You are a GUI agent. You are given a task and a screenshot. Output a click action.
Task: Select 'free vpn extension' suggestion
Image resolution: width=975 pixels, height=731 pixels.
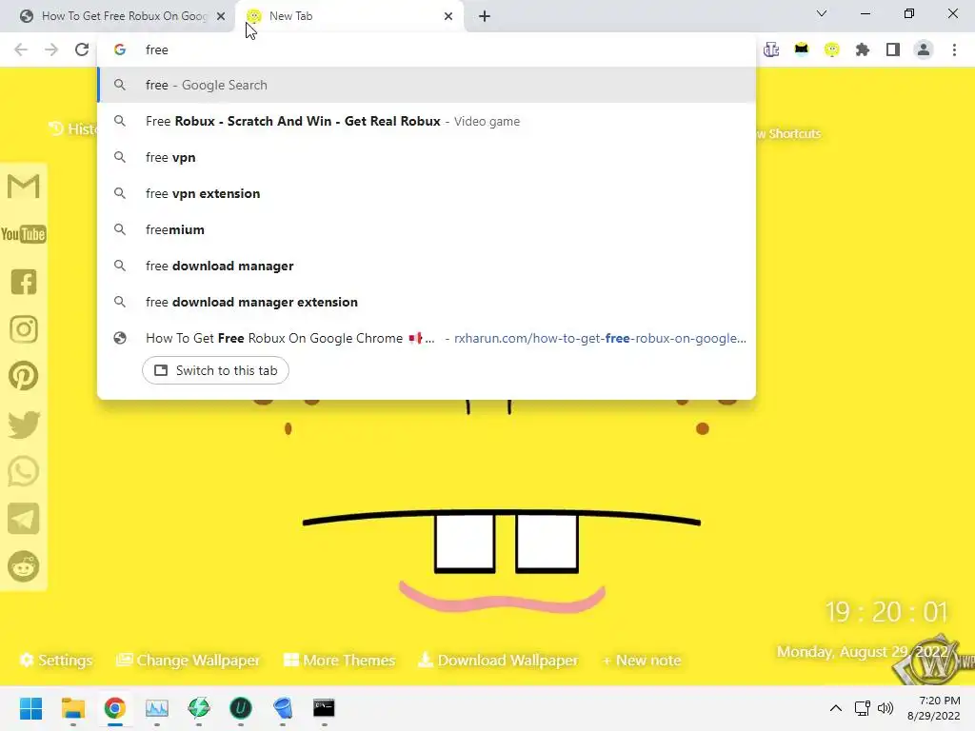[x=427, y=193]
